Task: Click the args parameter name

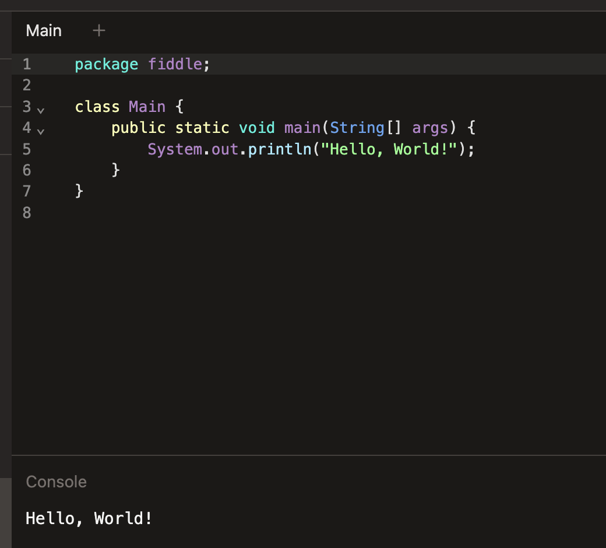Action: click(430, 128)
